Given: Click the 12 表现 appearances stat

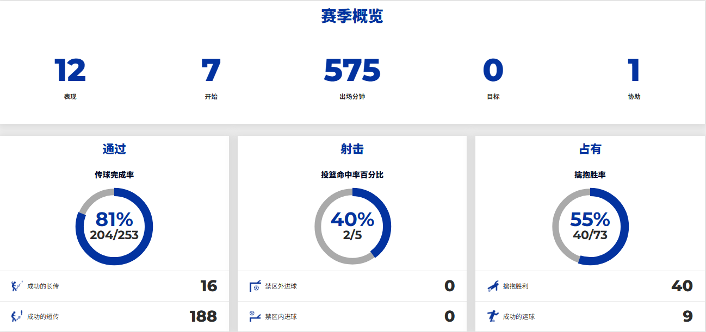Looking at the screenshot, I should tap(70, 71).
